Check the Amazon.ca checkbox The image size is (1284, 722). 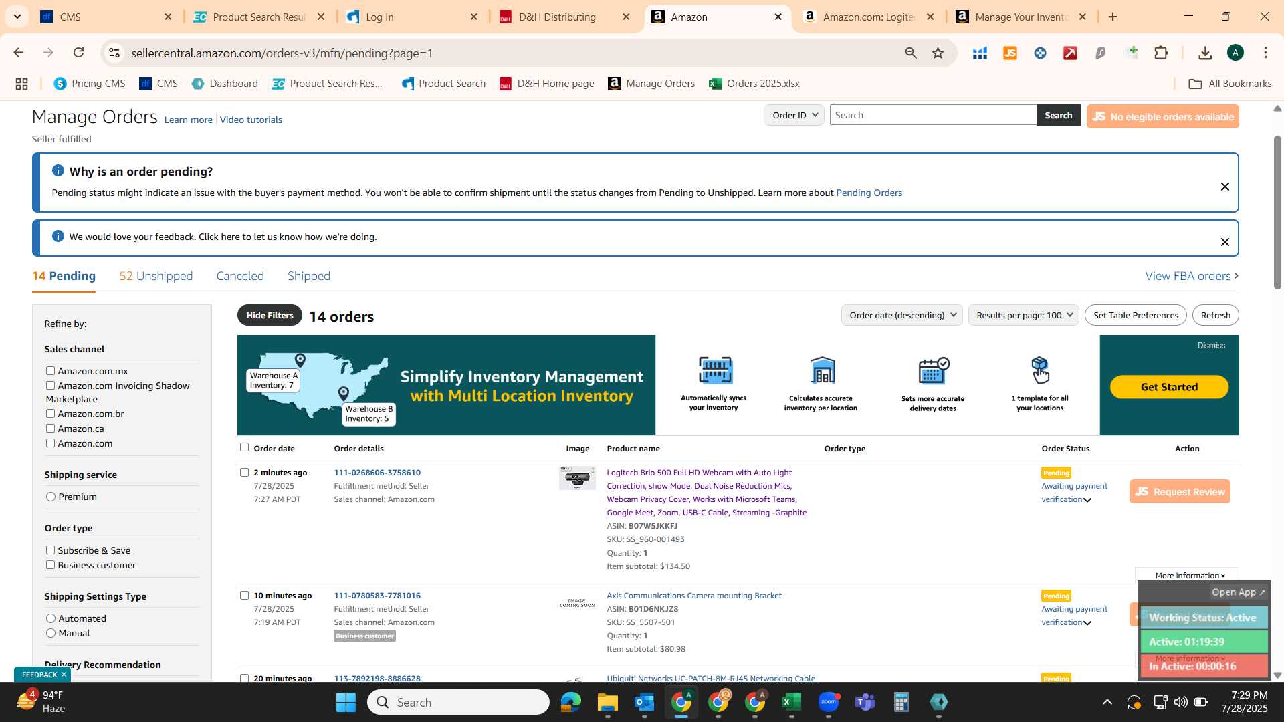coord(50,429)
